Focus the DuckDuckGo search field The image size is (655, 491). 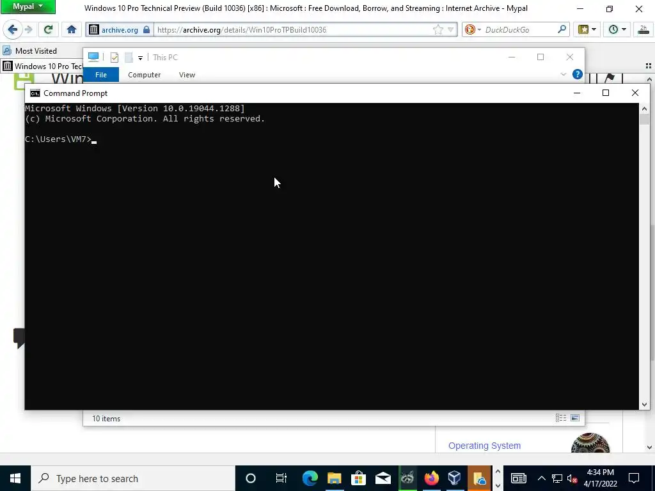[x=519, y=29]
